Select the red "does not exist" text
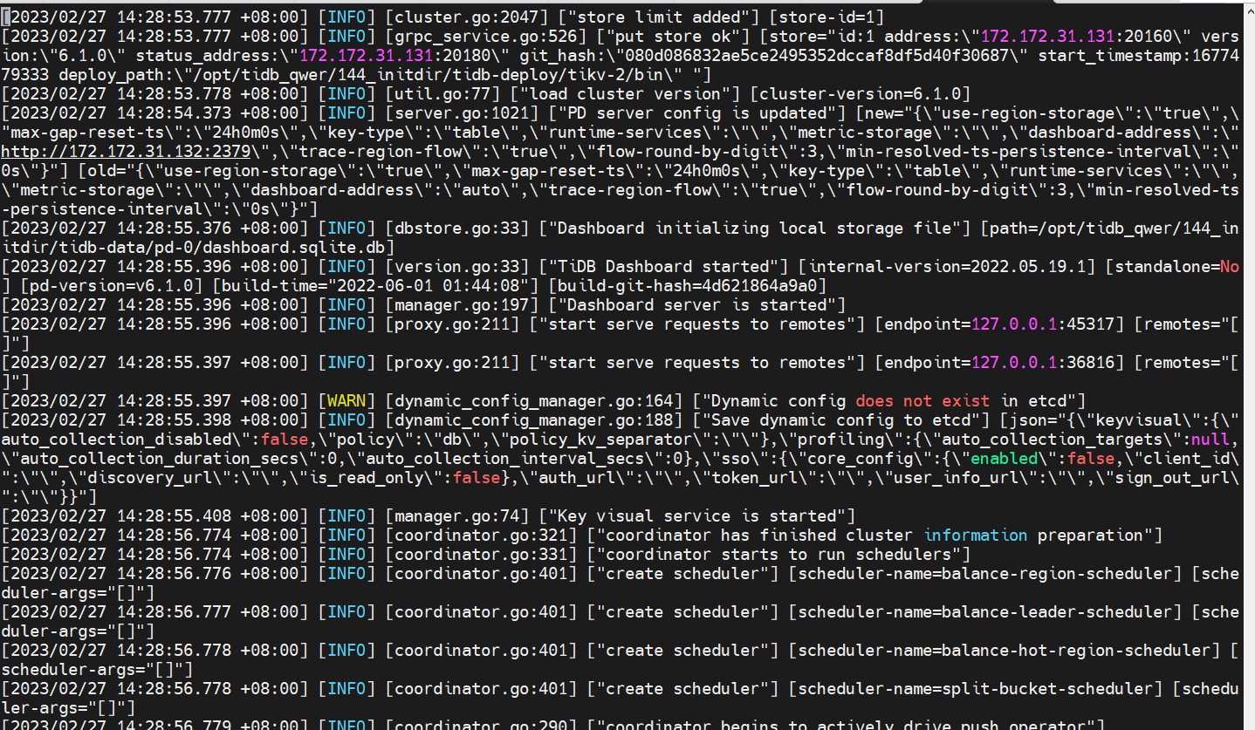This screenshot has height=730, width=1255. pyautogui.click(x=922, y=401)
